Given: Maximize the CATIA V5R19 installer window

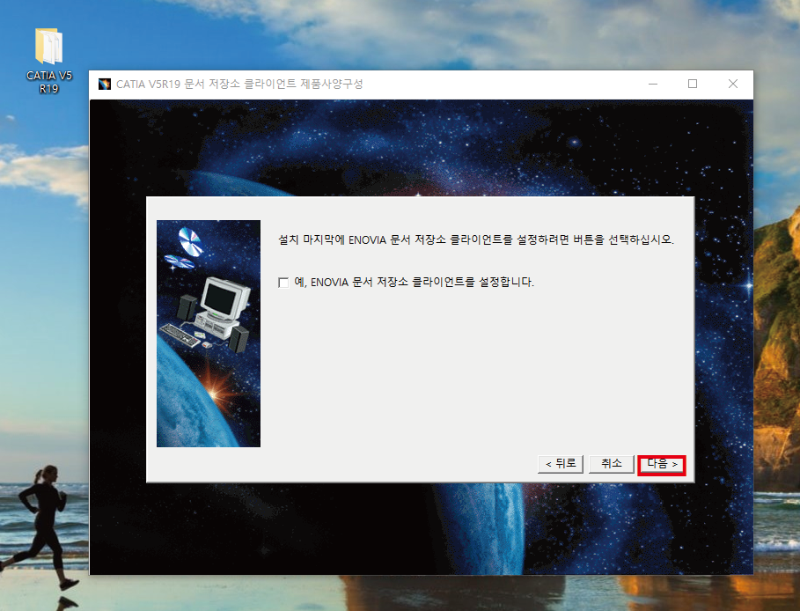Looking at the screenshot, I should (693, 84).
